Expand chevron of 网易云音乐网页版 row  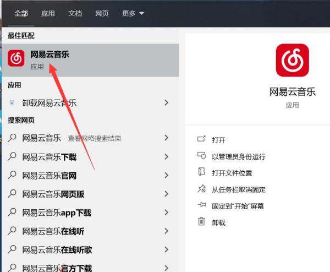[x=167, y=194]
